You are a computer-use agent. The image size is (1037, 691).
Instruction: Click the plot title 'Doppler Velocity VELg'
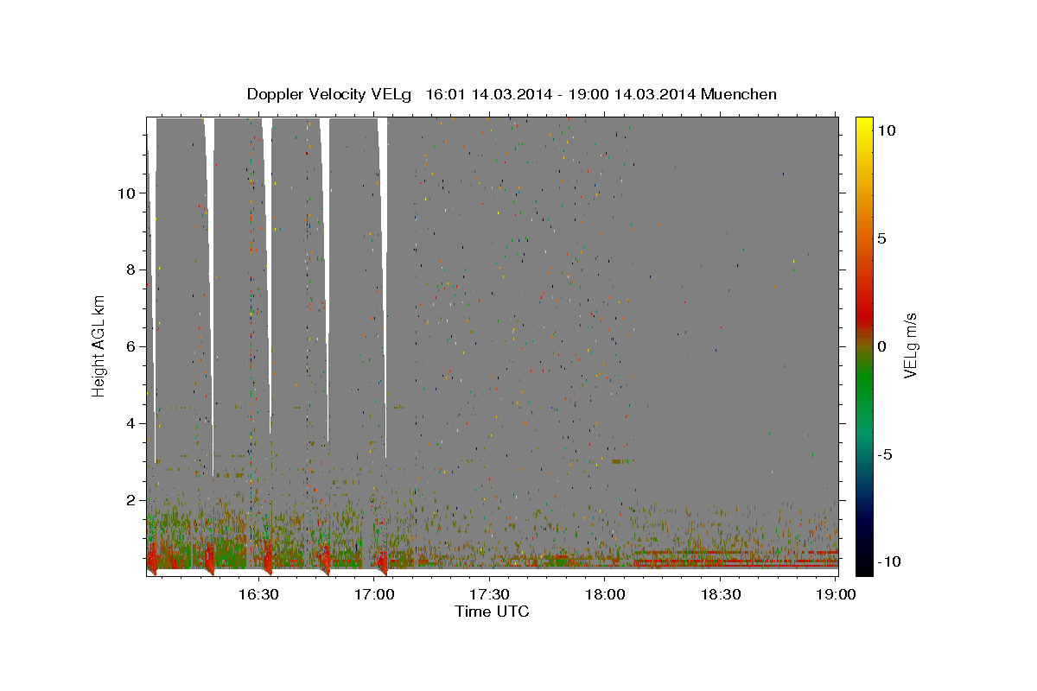330,94
